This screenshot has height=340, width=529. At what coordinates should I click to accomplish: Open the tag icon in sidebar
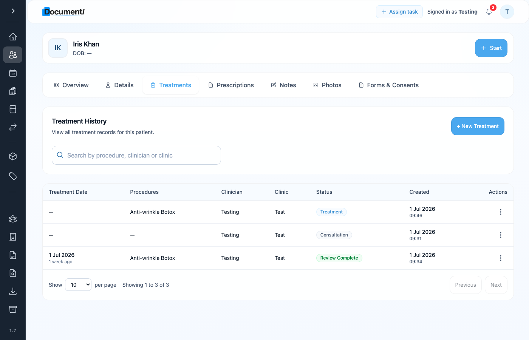click(13, 176)
